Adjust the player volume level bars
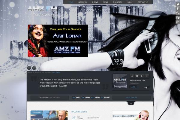This screenshot has width=180, height=120. (146, 87)
